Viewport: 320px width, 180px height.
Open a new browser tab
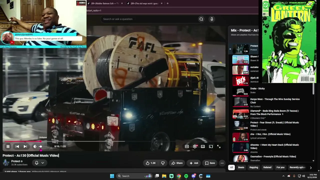tap(167, 3)
